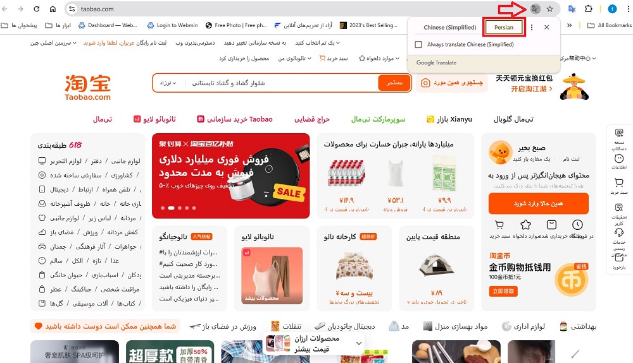Click the camera image search icon
This screenshot has height=363, width=633.
coord(425,83)
